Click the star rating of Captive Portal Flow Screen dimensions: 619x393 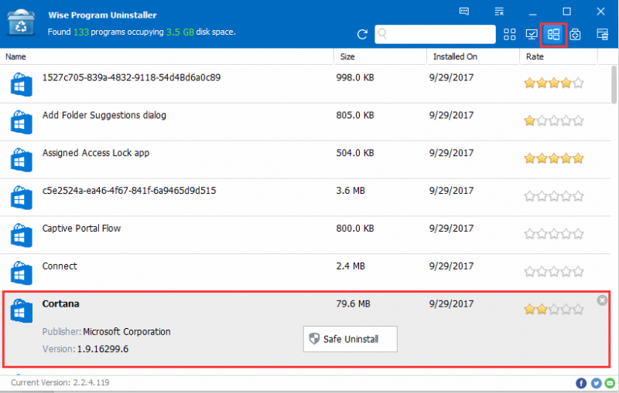point(554,234)
